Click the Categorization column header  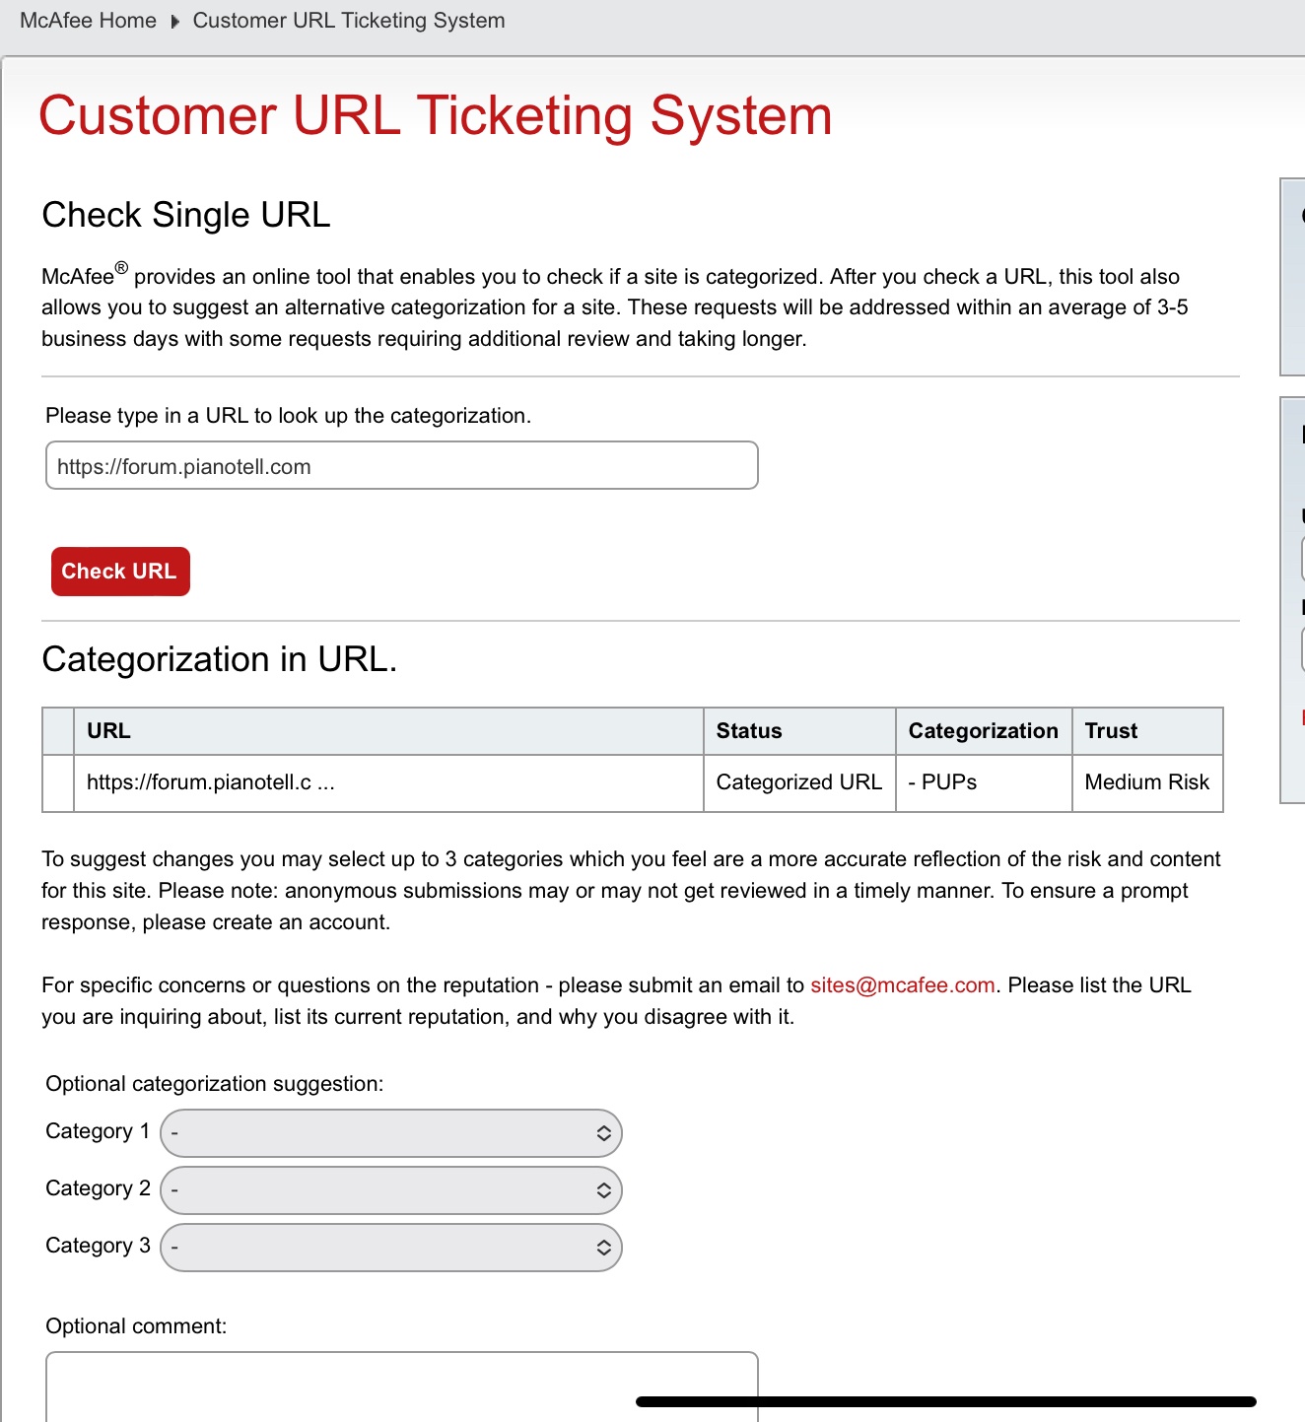coord(983,731)
